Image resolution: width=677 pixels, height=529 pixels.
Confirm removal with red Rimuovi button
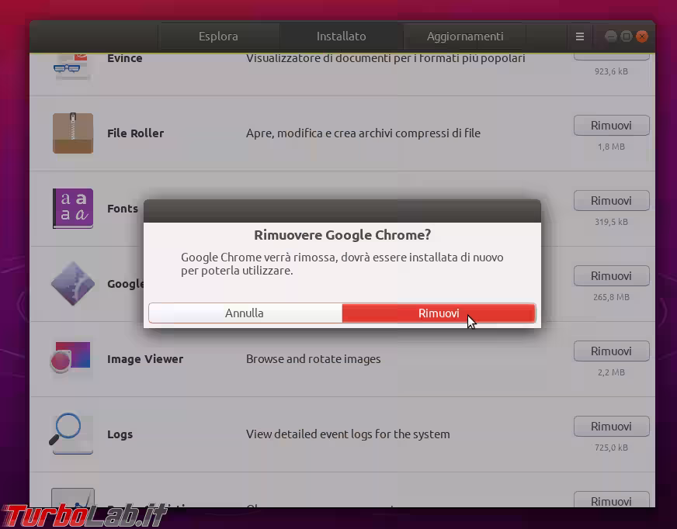(439, 313)
